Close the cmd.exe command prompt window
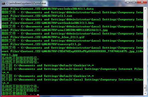148x97 pixels. pyautogui.click(x=142, y=2)
